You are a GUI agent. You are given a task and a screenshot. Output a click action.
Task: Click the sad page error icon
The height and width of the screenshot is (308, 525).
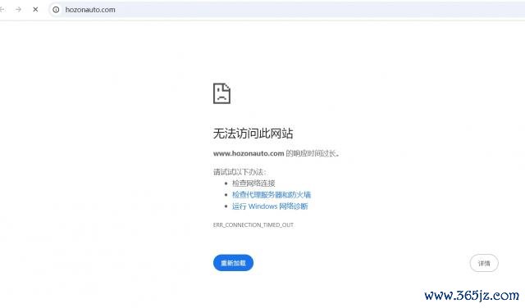pyautogui.click(x=221, y=93)
